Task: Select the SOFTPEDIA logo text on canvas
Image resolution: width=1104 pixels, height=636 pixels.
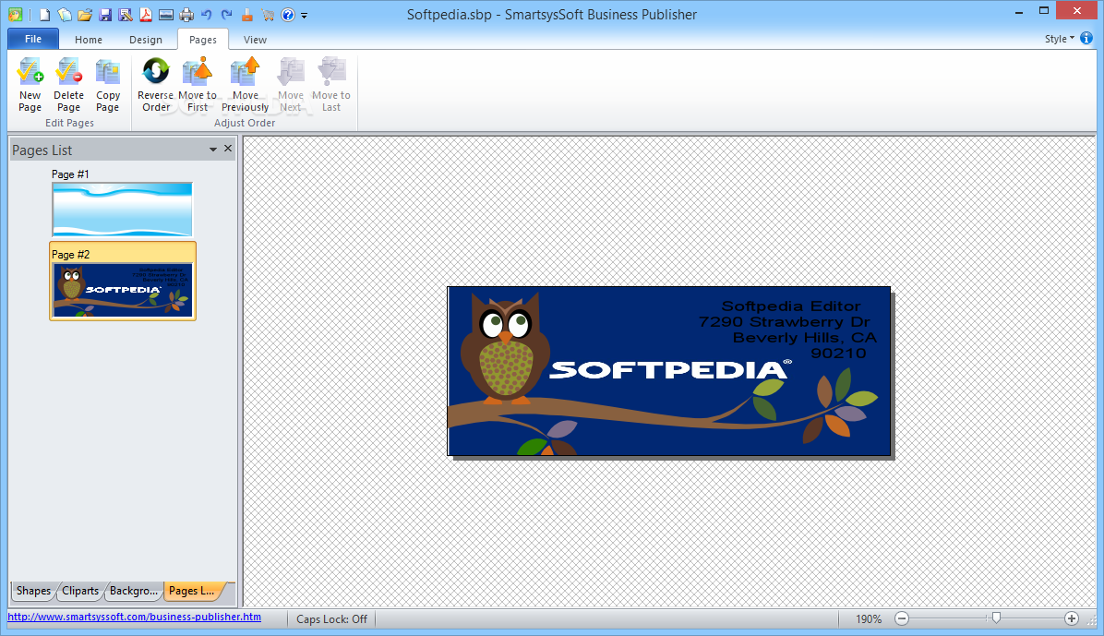Action: 669,369
